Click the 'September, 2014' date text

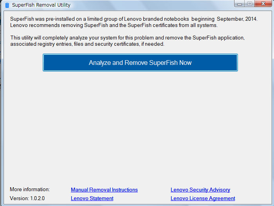(237, 19)
